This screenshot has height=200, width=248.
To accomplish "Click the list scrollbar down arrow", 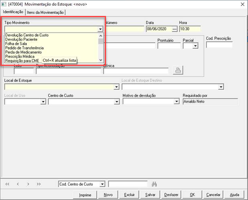I will click(101, 60).
